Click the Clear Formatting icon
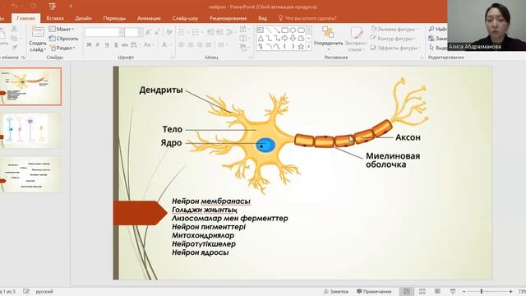This screenshot has height=296, width=526. pos(169,32)
